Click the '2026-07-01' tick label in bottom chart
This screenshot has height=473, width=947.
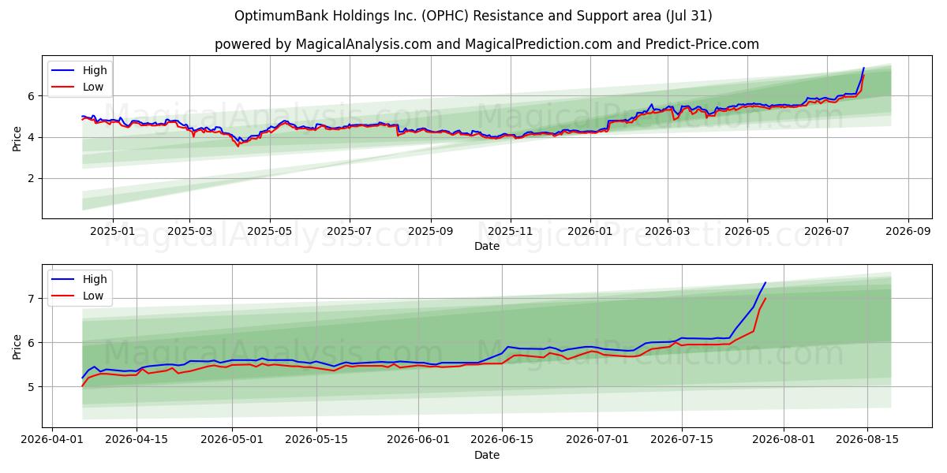pyautogui.click(x=597, y=441)
